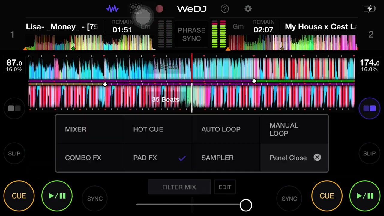
Task: Tap the deck number 1 label
Action: tap(12, 34)
